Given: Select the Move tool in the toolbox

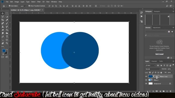Looking at the screenshot, I should pos(2,13).
